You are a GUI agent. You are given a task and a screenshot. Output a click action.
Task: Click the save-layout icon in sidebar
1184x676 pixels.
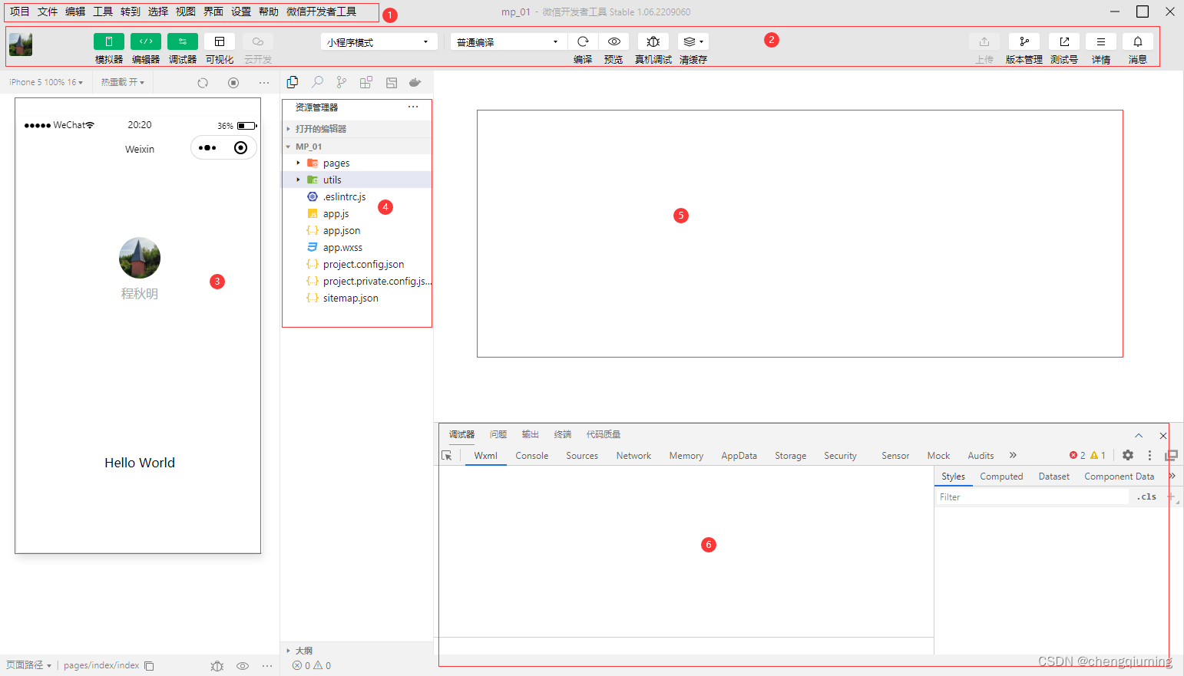tap(392, 82)
